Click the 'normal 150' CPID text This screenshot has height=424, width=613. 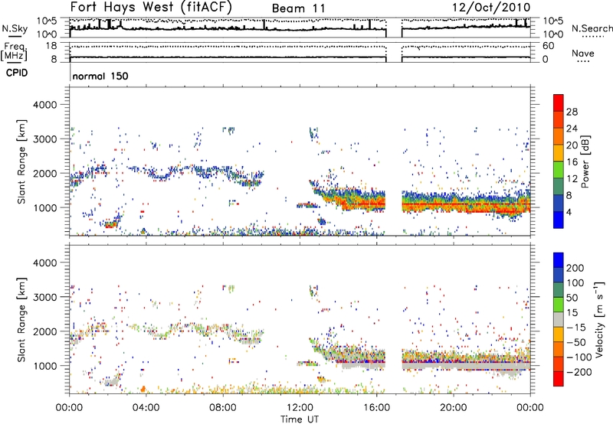tap(100, 76)
